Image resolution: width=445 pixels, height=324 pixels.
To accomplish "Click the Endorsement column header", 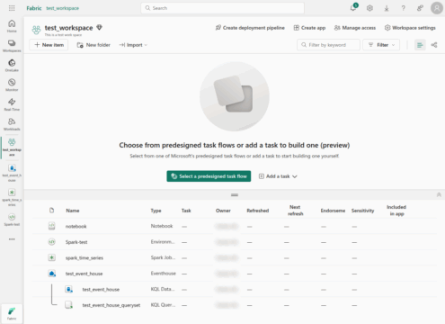I will click(x=333, y=211).
